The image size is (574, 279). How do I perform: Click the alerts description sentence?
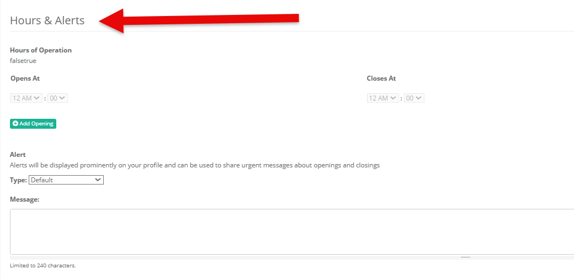tap(195, 165)
